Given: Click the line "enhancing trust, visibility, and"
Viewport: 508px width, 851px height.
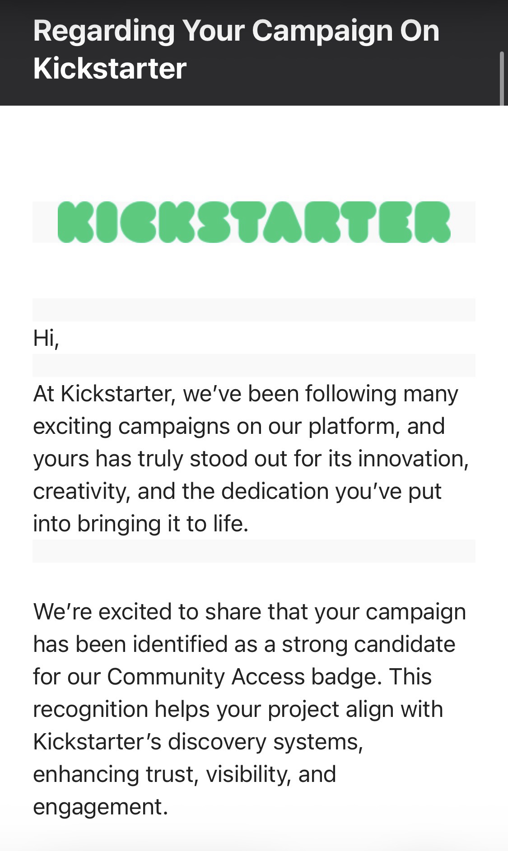Looking at the screenshot, I should pyautogui.click(x=184, y=774).
